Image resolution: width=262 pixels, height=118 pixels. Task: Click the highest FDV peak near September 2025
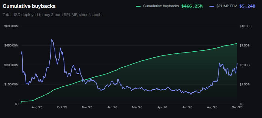(52, 40)
